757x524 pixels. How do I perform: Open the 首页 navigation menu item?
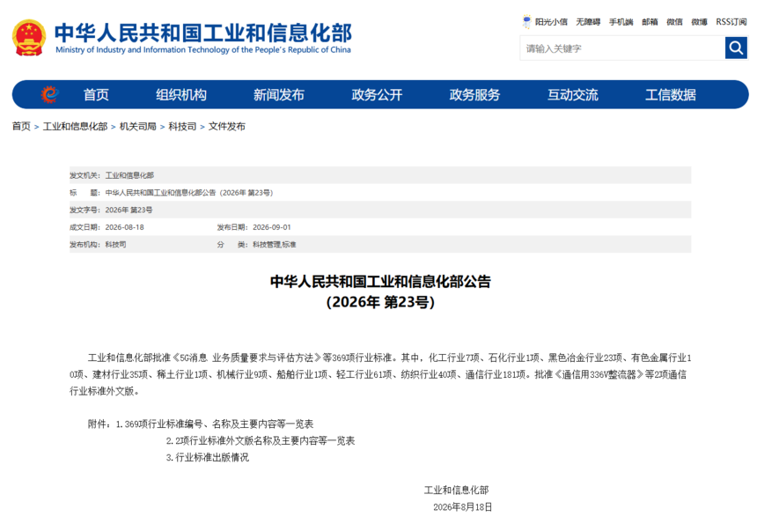pyautogui.click(x=96, y=94)
